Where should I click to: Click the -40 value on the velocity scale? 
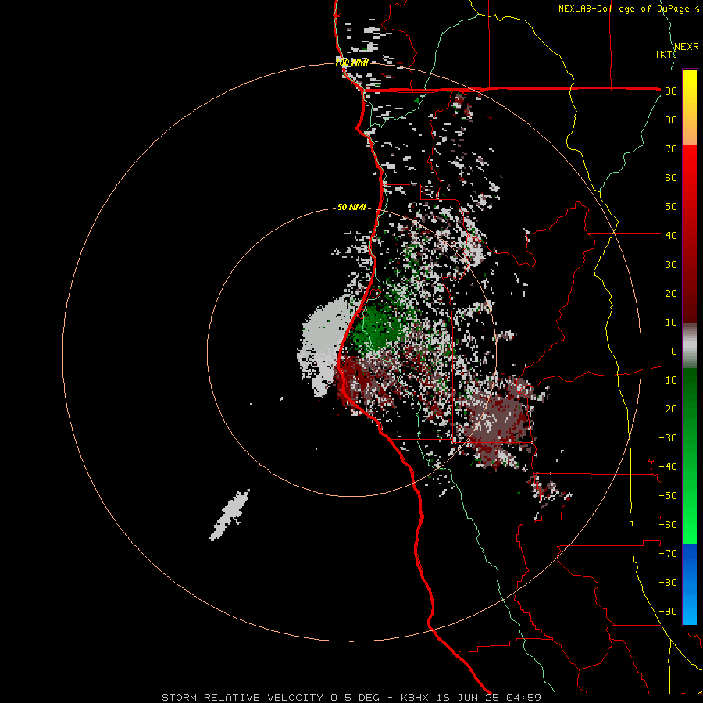668,467
